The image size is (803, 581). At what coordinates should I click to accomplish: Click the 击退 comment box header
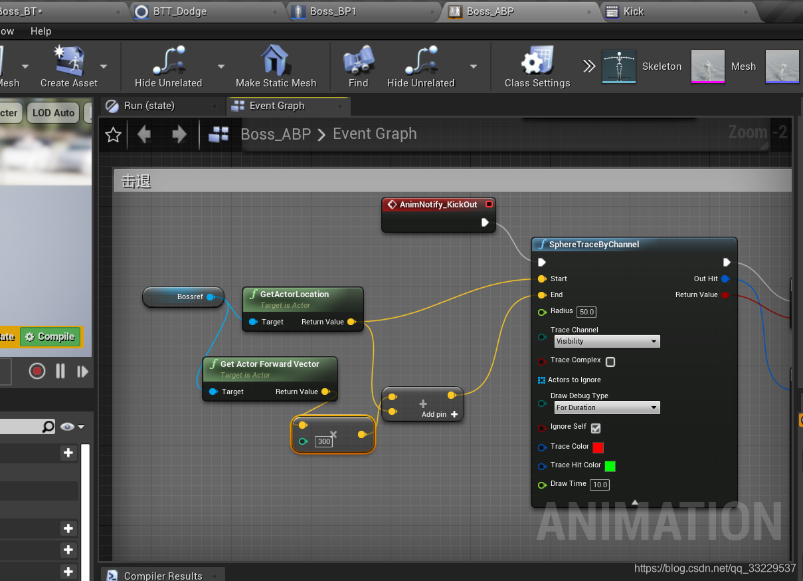click(452, 181)
